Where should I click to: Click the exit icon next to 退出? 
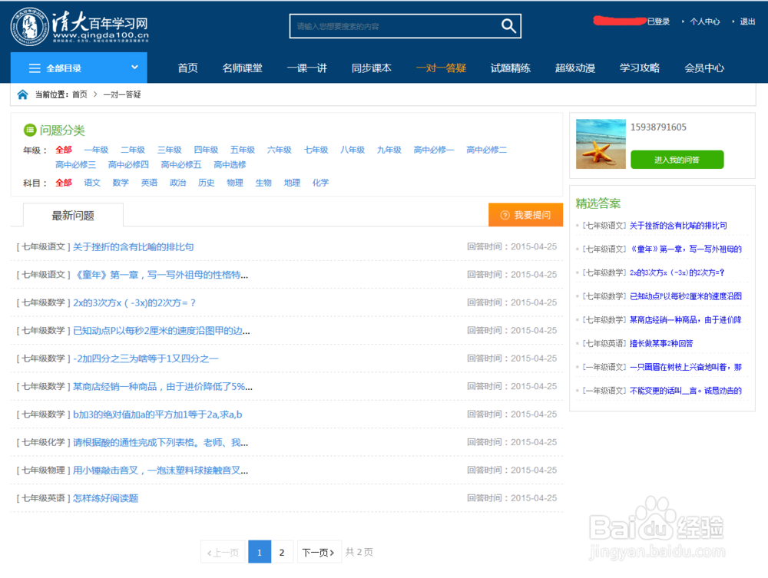pyautogui.click(x=733, y=21)
